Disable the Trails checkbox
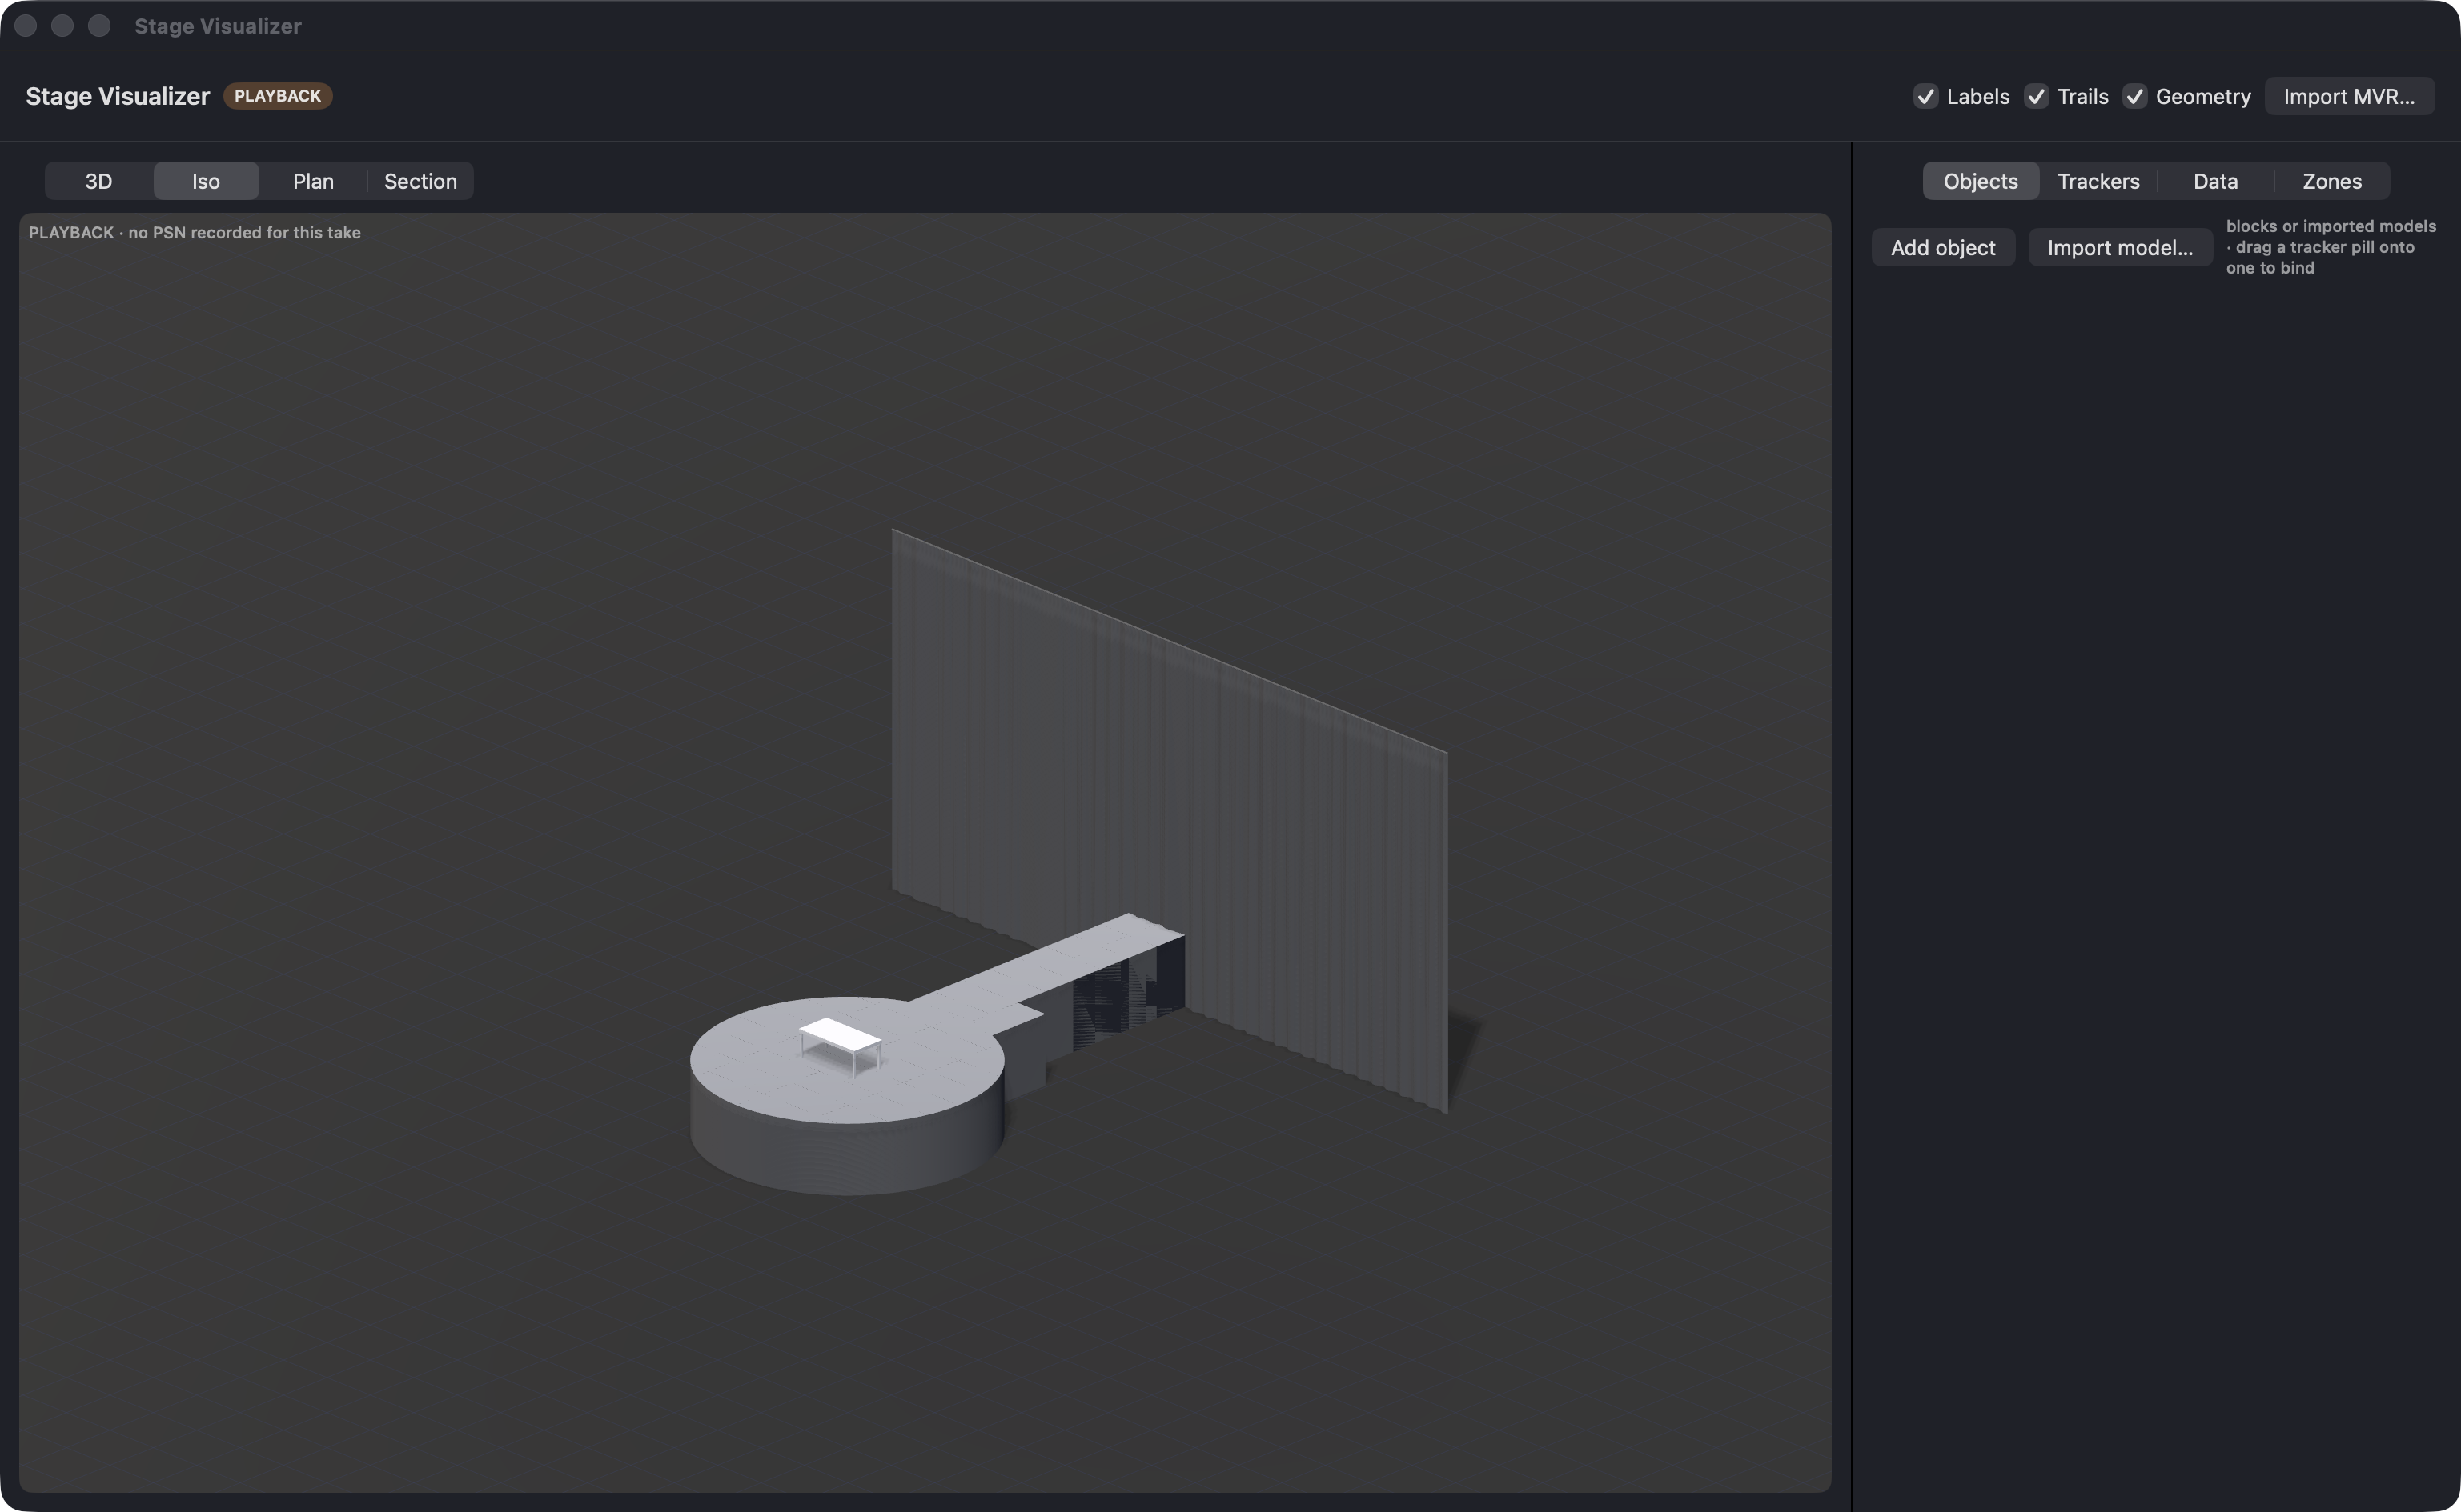Viewport: 2461px width, 1512px height. pyautogui.click(x=2036, y=97)
